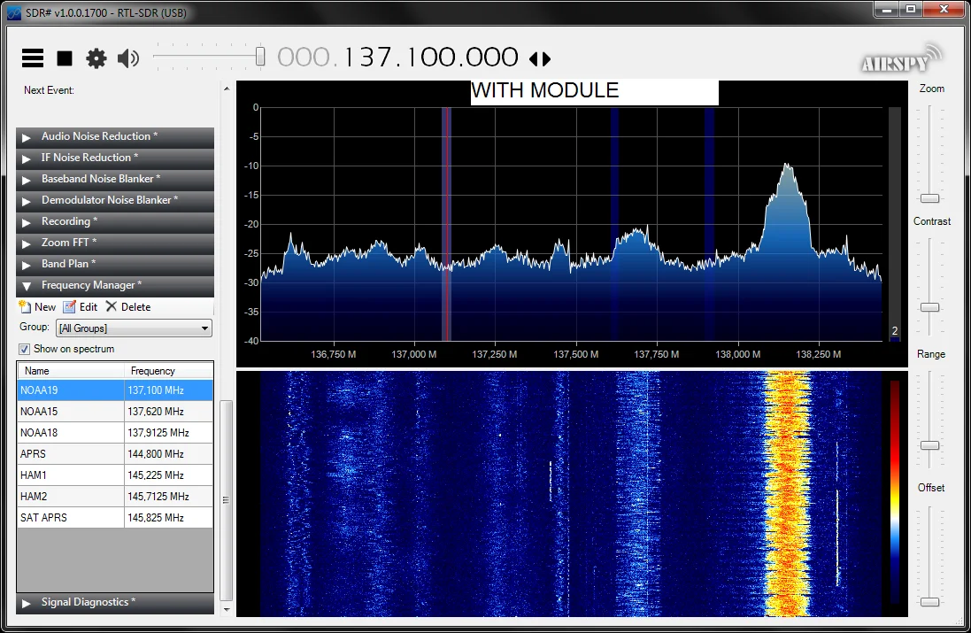Click the orange signal band in the waterfall
This screenshot has height=633, width=971.
[x=788, y=494]
